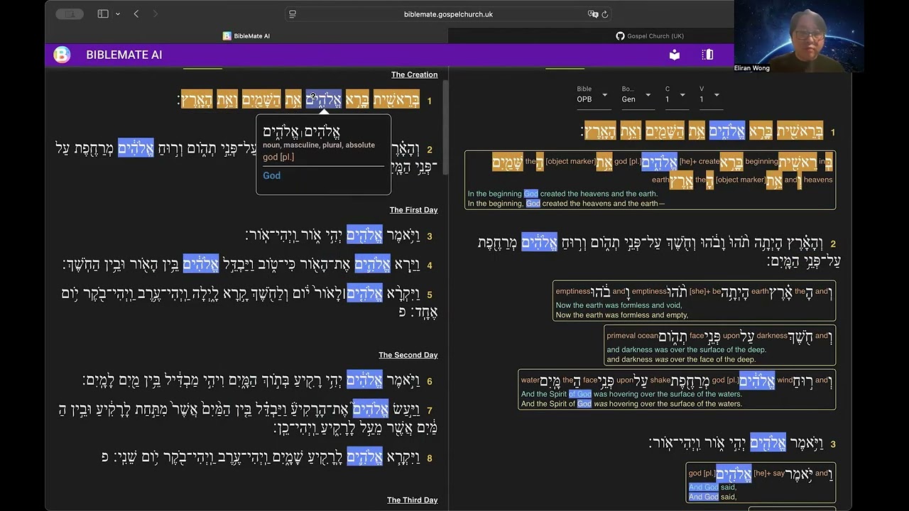Click verse number 2 in right panel
The width and height of the screenshot is (909, 511).
pos(833,243)
